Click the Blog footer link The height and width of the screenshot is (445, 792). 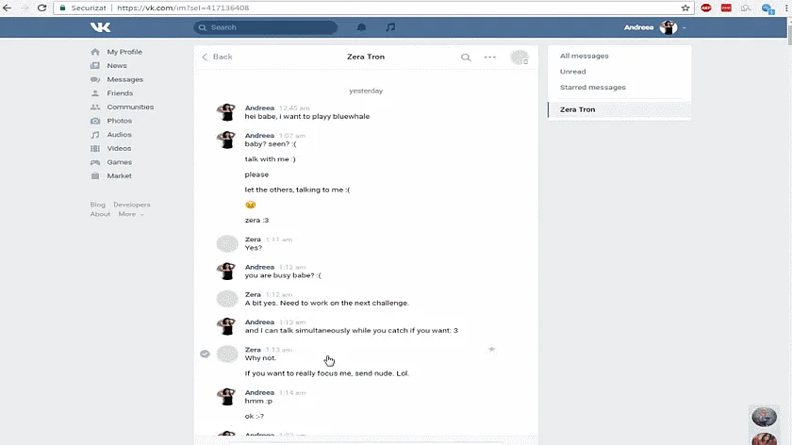[97, 205]
